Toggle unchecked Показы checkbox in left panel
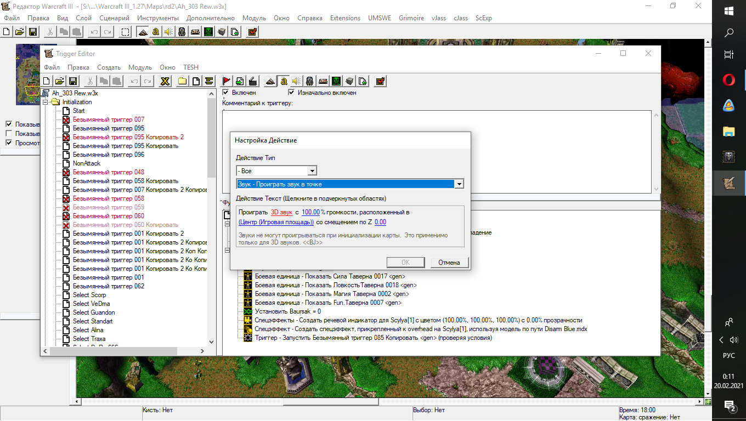The image size is (746, 421). click(x=8, y=134)
